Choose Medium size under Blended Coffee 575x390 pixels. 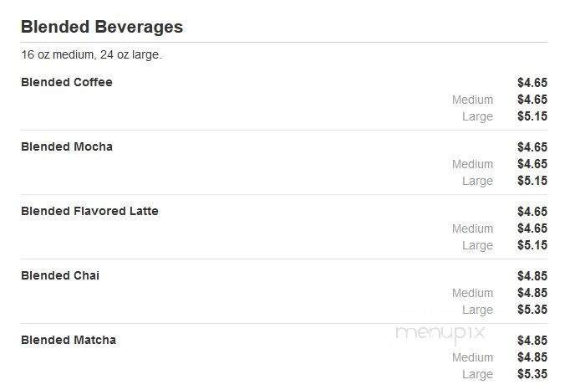tap(472, 100)
